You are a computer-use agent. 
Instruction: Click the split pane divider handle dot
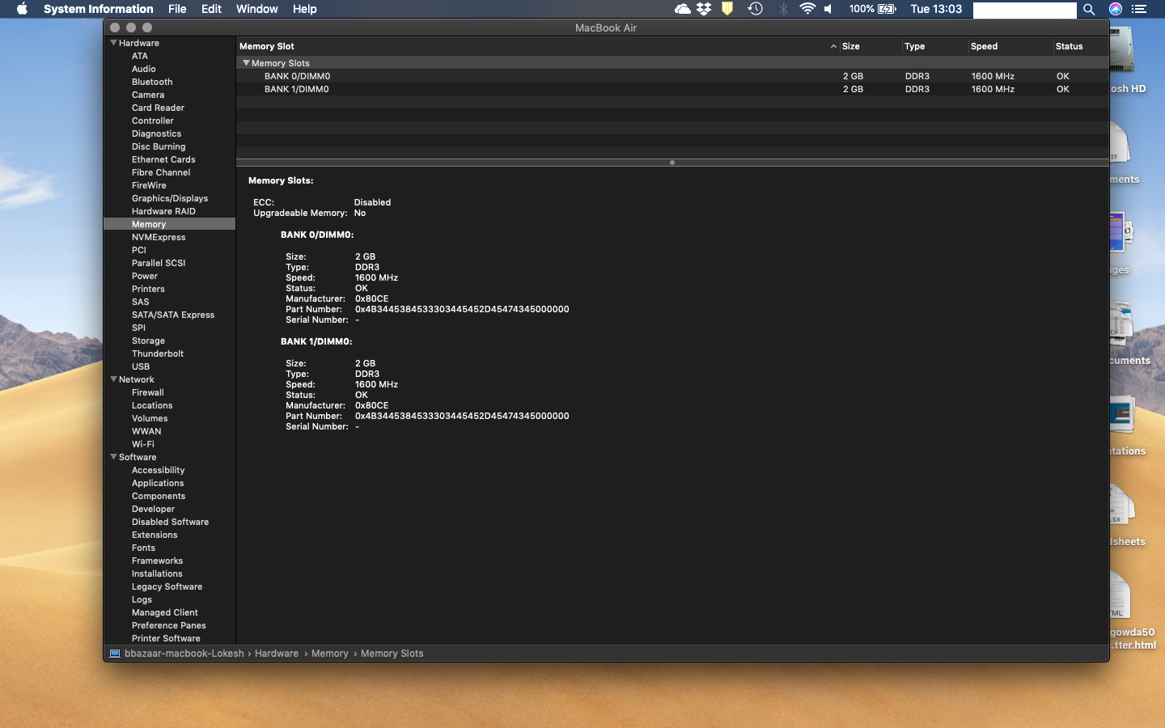[672, 163]
